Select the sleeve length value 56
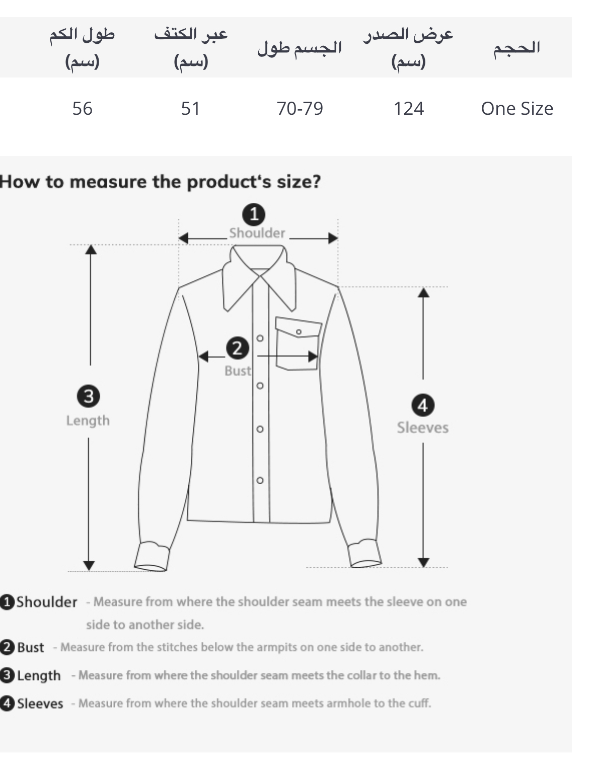The image size is (590, 758). click(x=82, y=108)
